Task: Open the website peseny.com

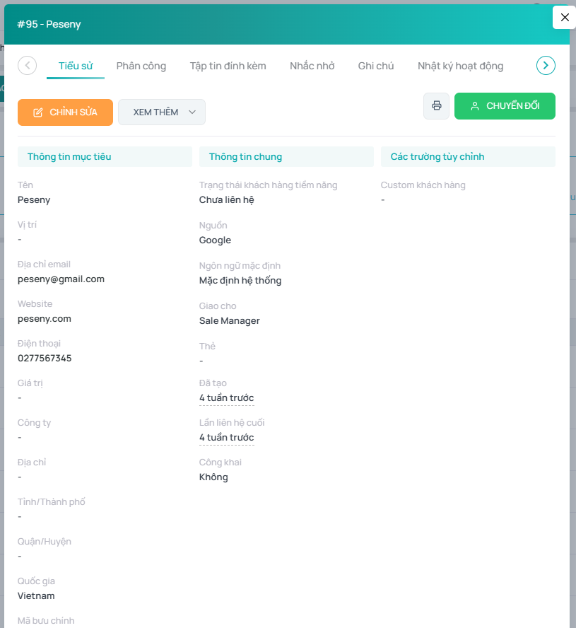Action: pos(45,319)
